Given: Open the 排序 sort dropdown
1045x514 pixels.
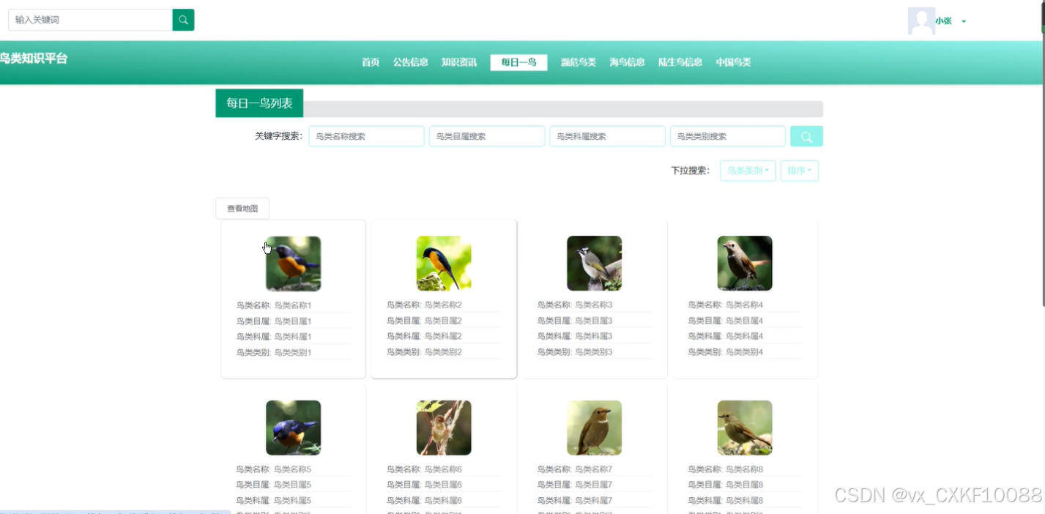Looking at the screenshot, I should (x=800, y=171).
